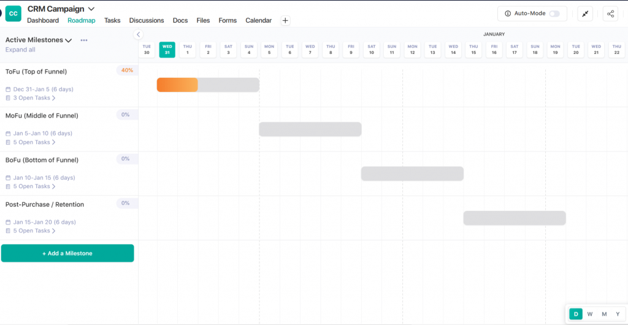Select the MON 5 date header
Viewport: 628px width, 325px height.
pos(269,50)
